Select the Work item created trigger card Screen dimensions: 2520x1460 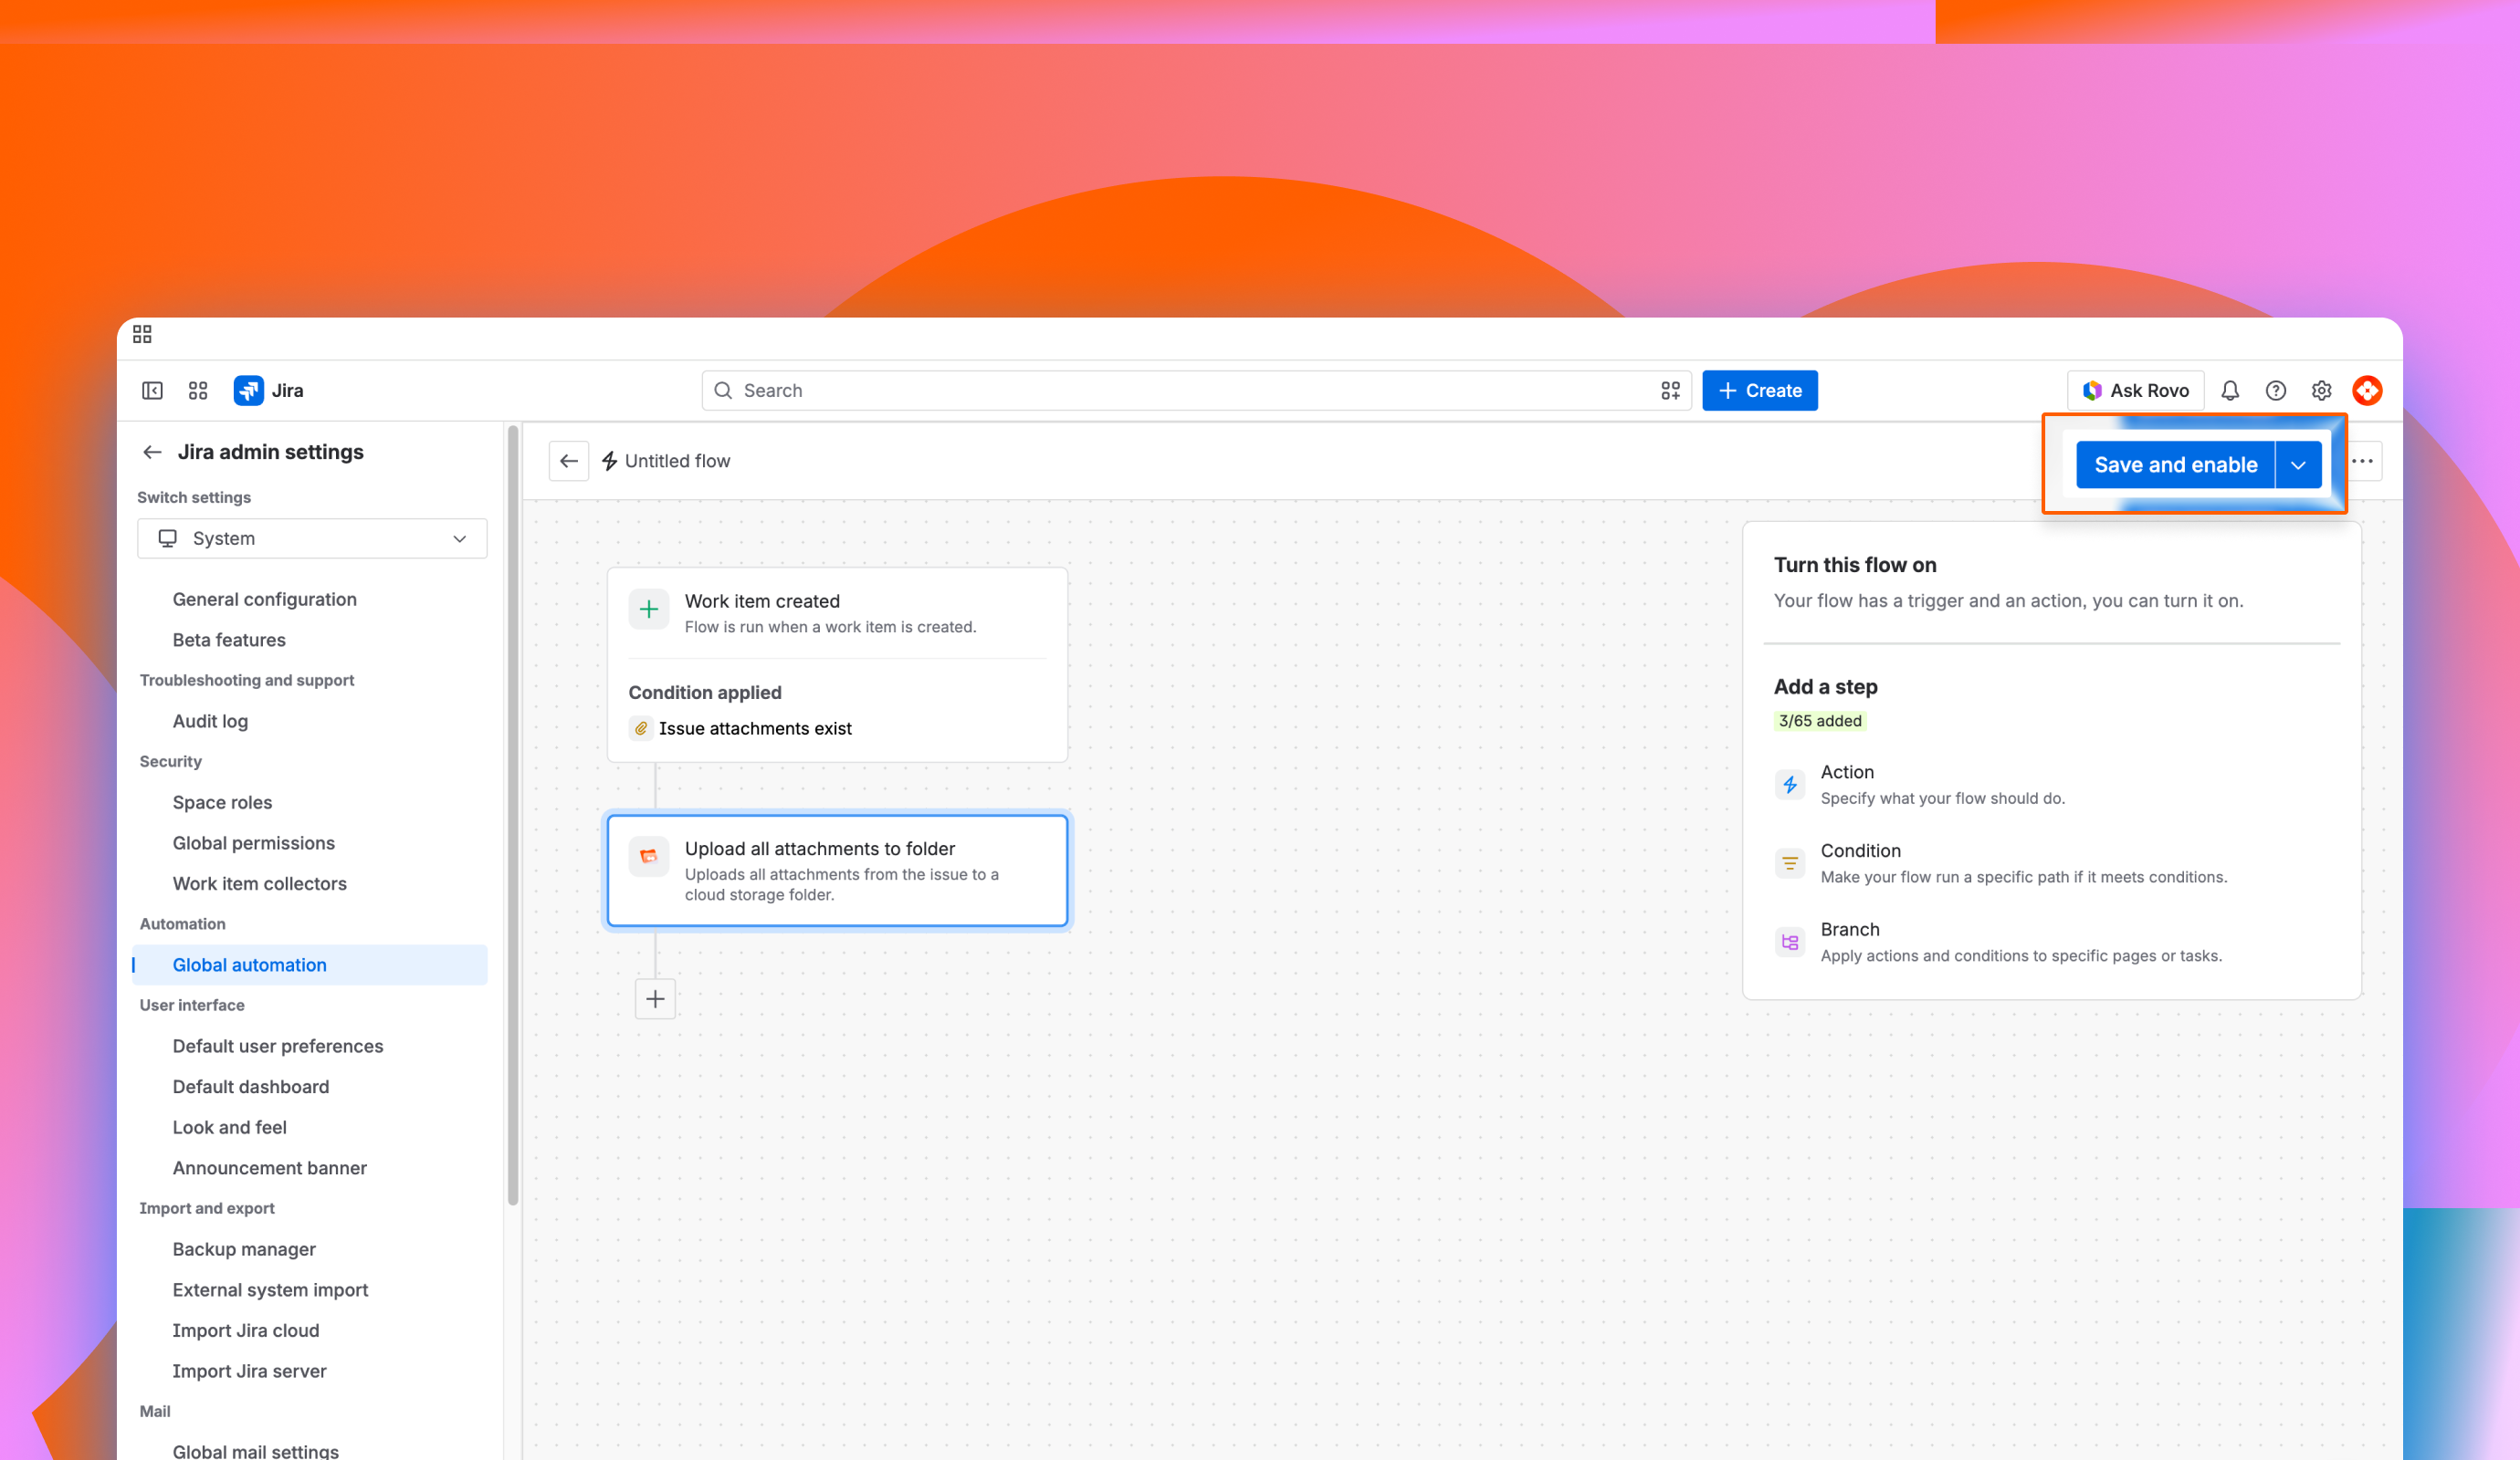pyautogui.click(x=837, y=612)
